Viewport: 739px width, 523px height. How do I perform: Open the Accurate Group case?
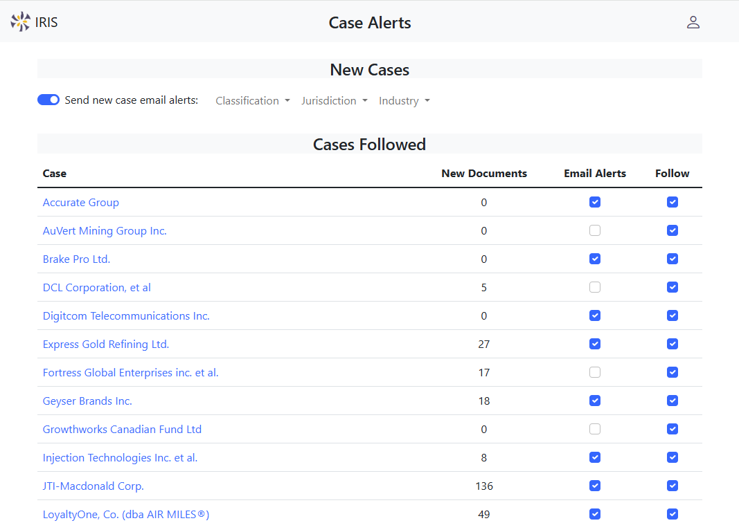(80, 203)
